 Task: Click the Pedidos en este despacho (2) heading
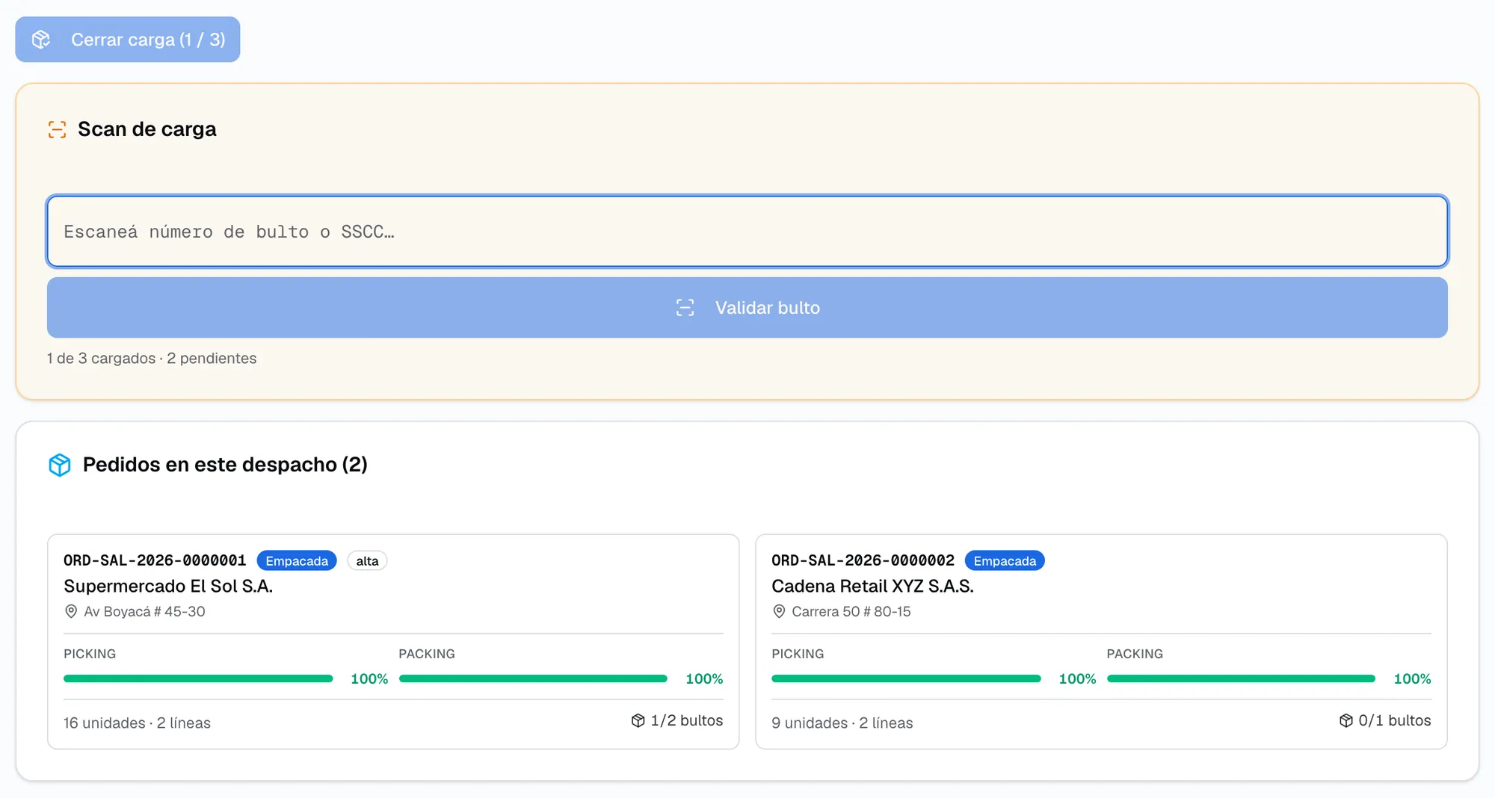[225, 465]
